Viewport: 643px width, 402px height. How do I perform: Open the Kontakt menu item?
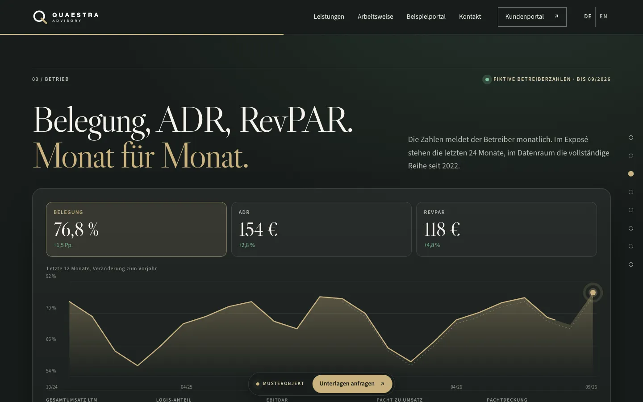[470, 17]
